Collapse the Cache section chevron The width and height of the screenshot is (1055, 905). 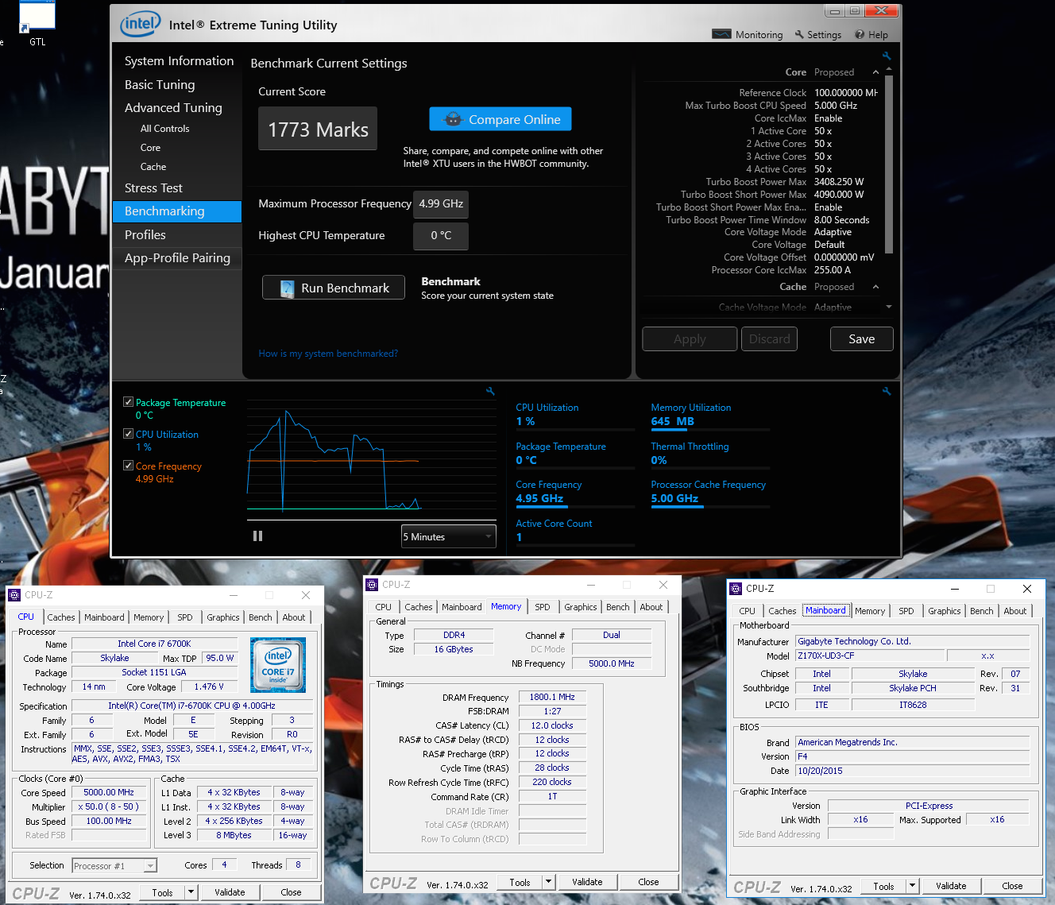tap(875, 287)
